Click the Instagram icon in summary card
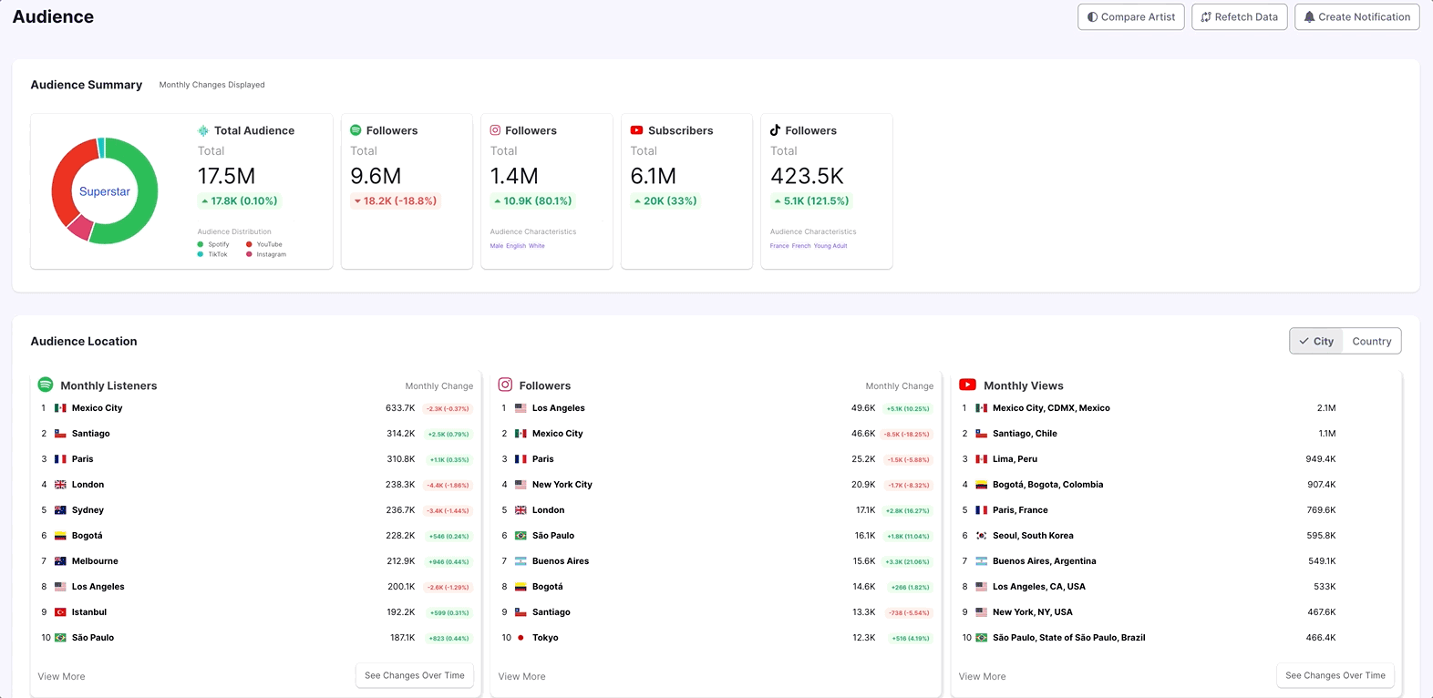The image size is (1433, 698). 495,130
